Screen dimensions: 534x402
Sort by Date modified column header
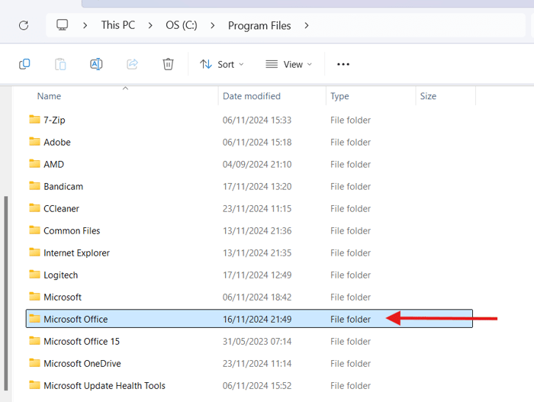pyautogui.click(x=252, y=96)
